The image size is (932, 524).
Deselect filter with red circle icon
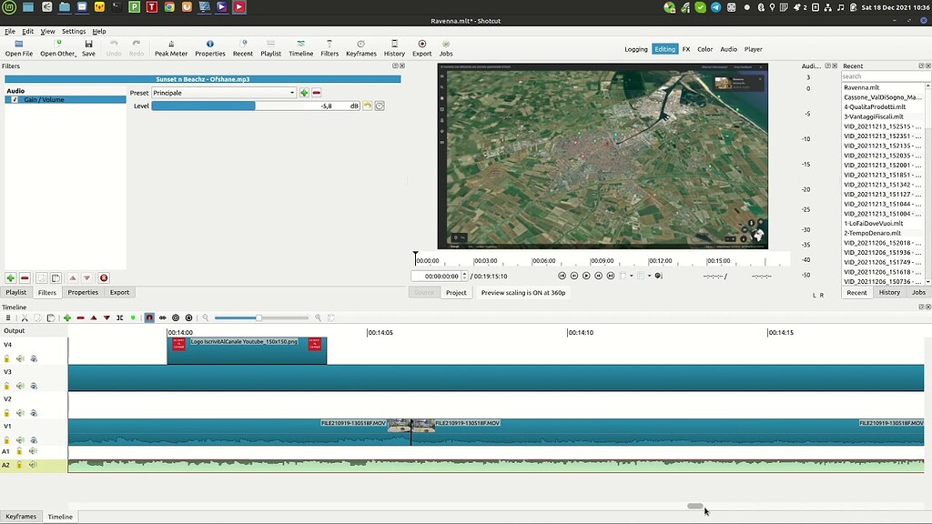pos(104,278)
